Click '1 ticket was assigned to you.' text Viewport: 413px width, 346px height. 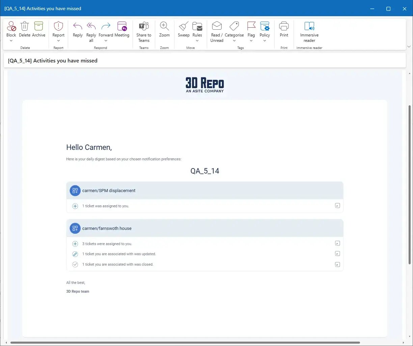tap(106, 206)
